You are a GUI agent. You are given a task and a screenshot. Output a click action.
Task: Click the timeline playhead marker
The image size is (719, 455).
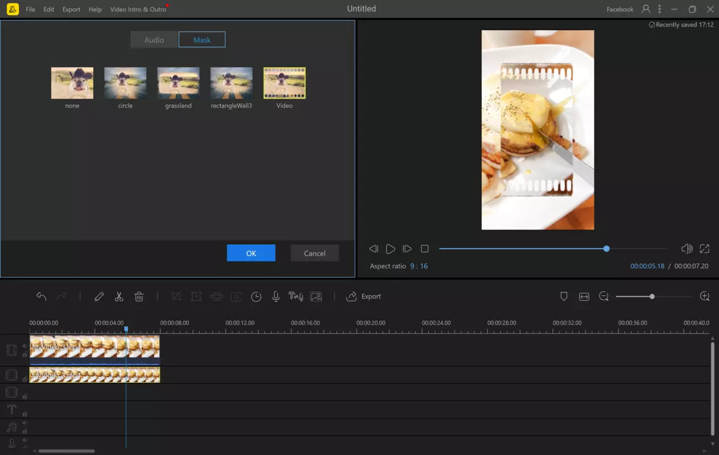(126, 329)
